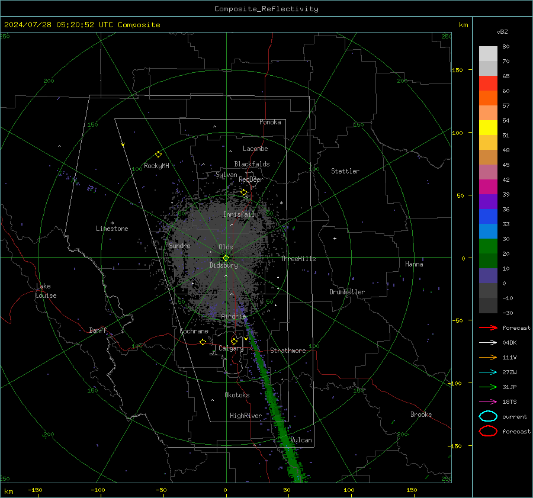Click the yellow diamond marker near Cochrane
Screen dimensions: 533x498
coord(203,342)
